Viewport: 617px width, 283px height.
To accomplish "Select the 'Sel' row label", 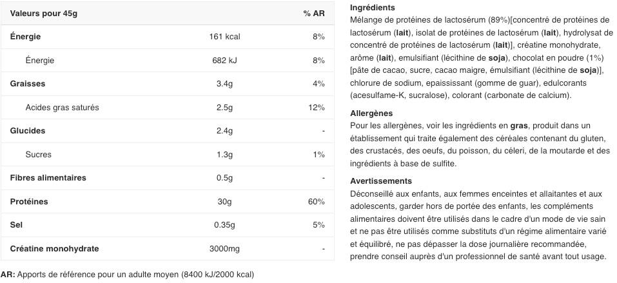I will (16, 225).
